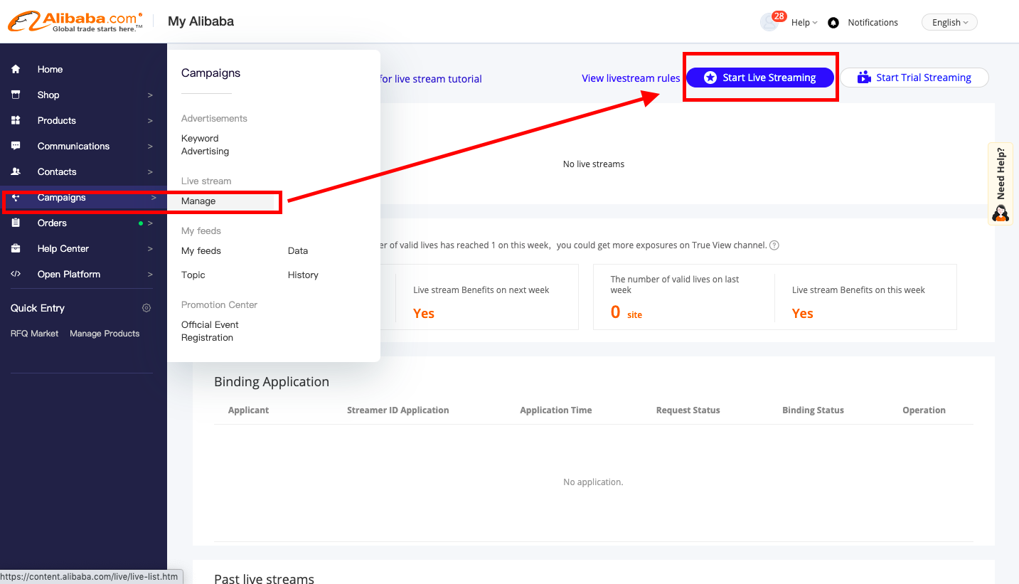
Task: Click the No application. message
Action: (x=593, y=482)
